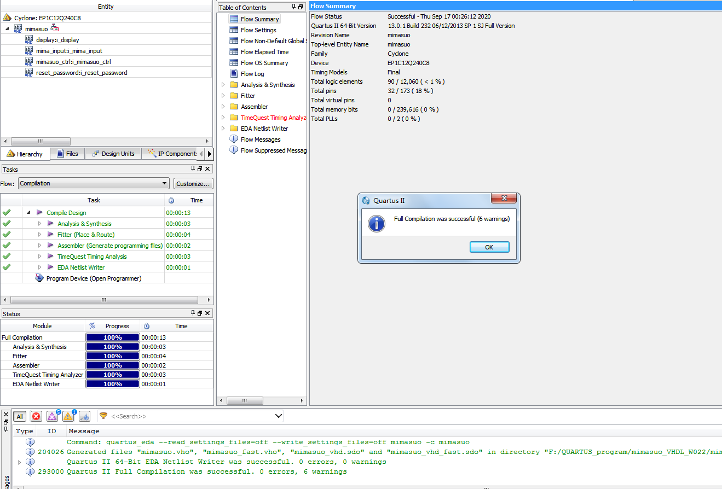Toggle the warning messages filter icon

coord(68,416)
